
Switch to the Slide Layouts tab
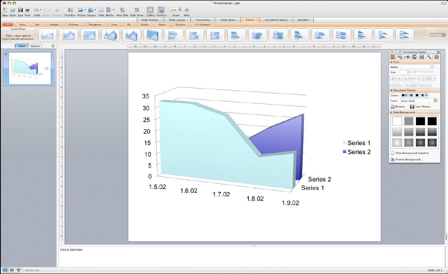click(x=177, y=20)
